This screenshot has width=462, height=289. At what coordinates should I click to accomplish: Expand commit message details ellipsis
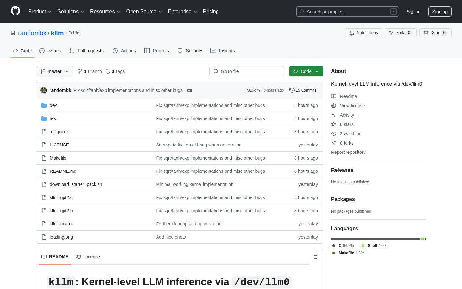click(190, 90)
